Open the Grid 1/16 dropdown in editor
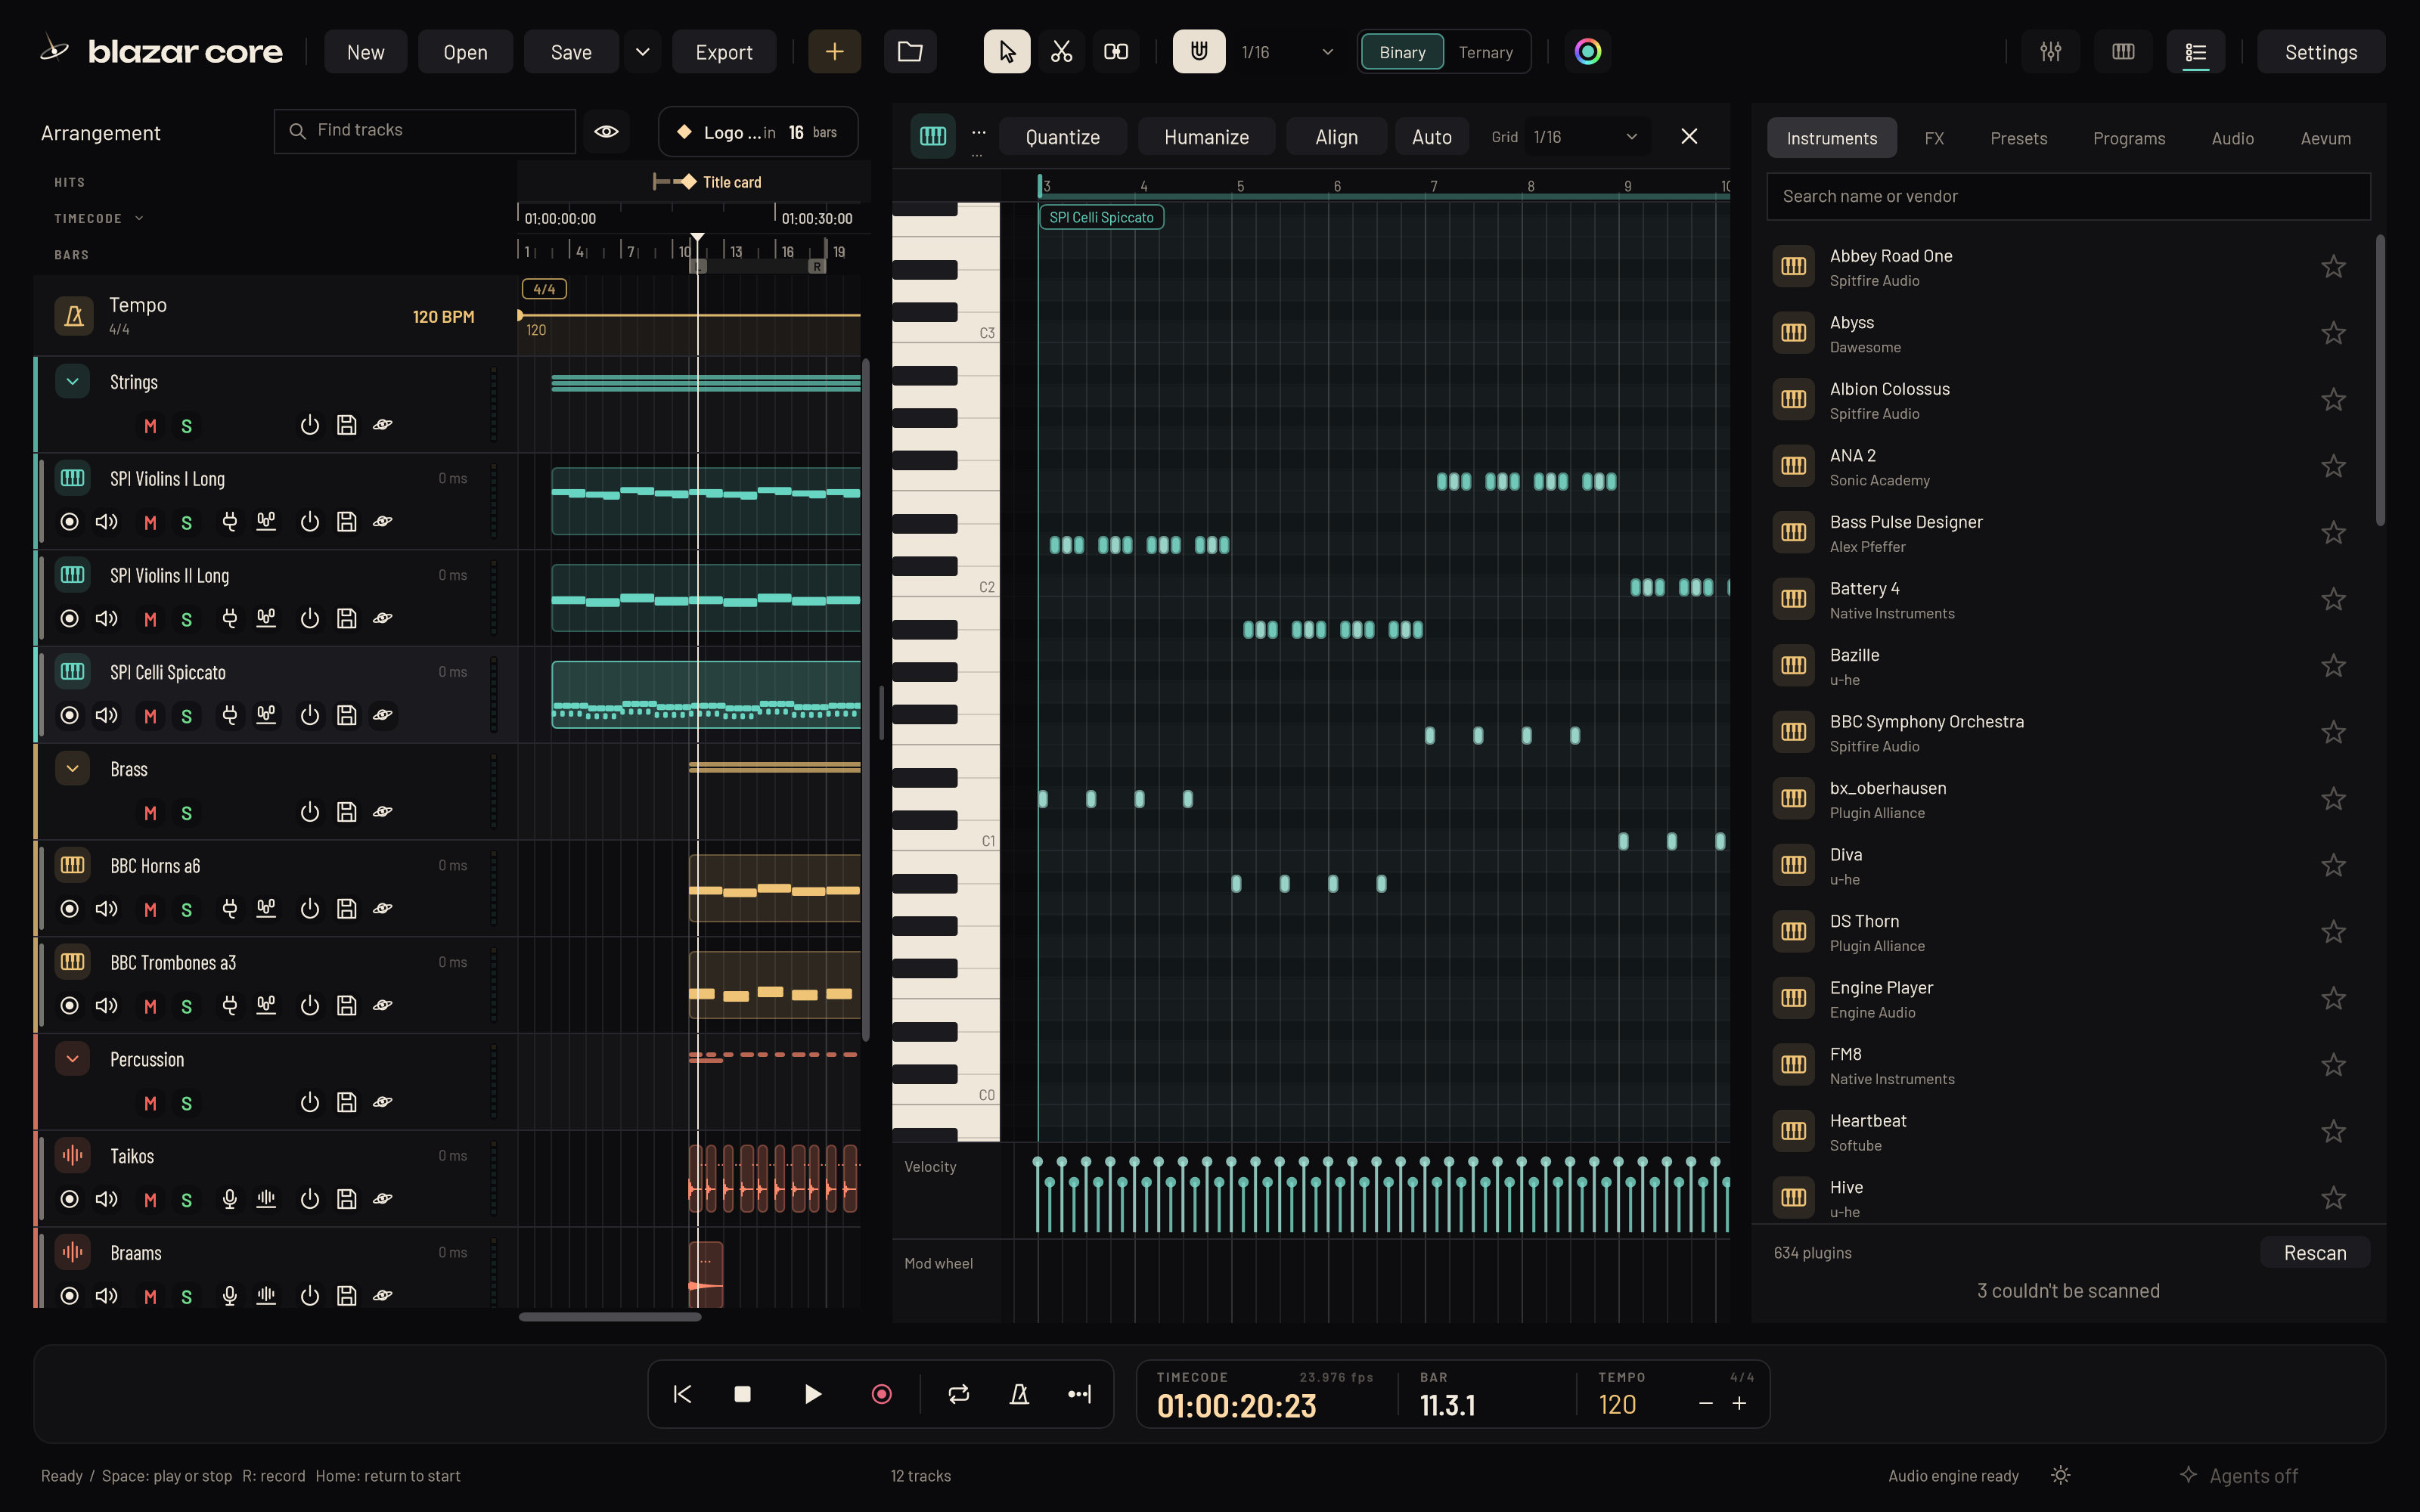This screenshot has width=2420, height=1512. point(1588,137)
